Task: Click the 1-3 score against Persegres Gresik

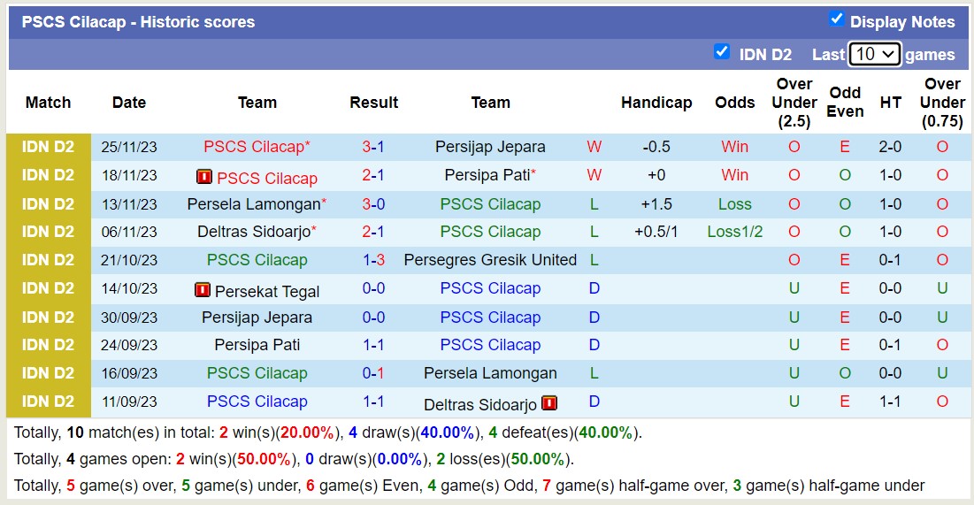Action: click(x=373, y=260)
